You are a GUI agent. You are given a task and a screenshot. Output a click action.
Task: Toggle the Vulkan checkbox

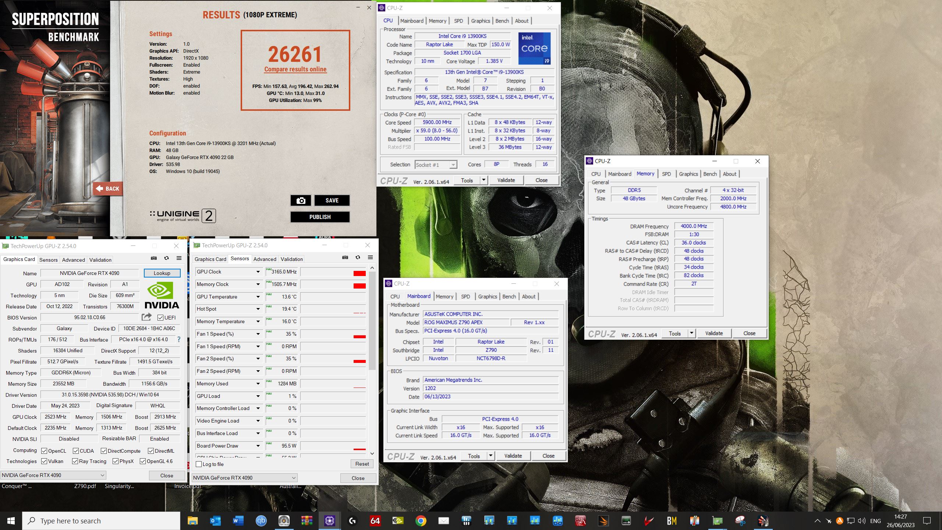coord(44,461)
